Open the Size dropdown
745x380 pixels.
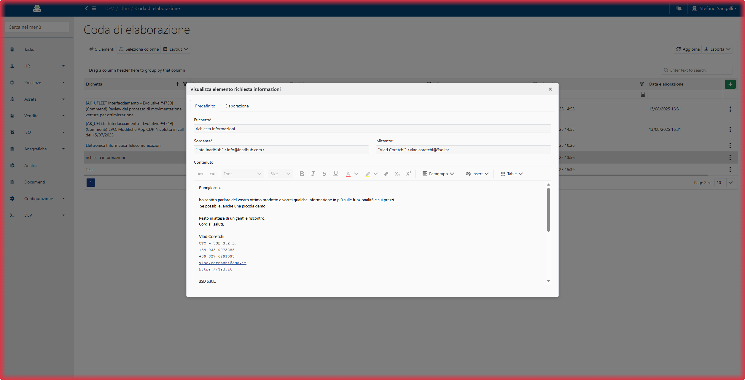[x=280, y=174]
